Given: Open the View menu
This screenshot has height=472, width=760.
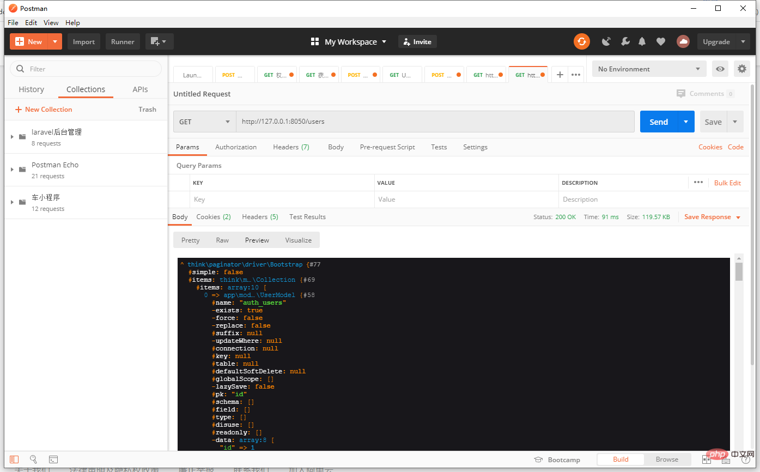Looking at the screenshot, I should click(51, 22).
